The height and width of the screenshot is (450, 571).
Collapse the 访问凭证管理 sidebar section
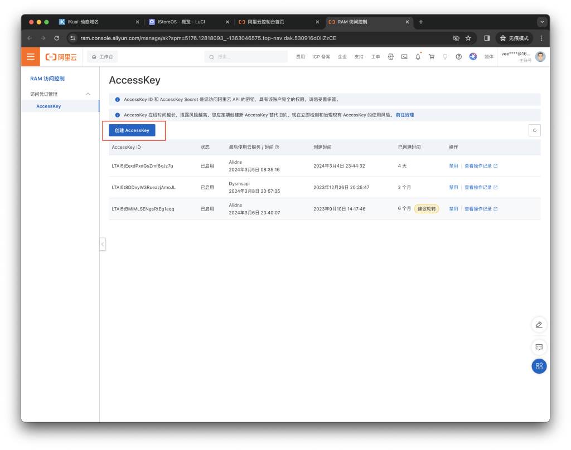[x=88, y=94]
